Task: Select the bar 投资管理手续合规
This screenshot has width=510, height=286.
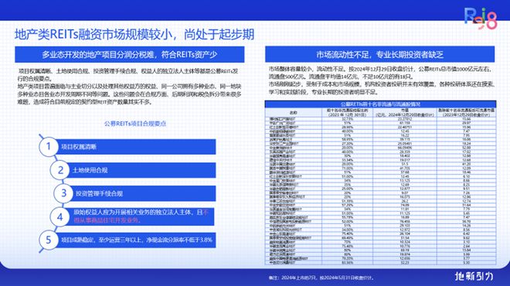Action: pyautogui.click(x=143, y=193)
